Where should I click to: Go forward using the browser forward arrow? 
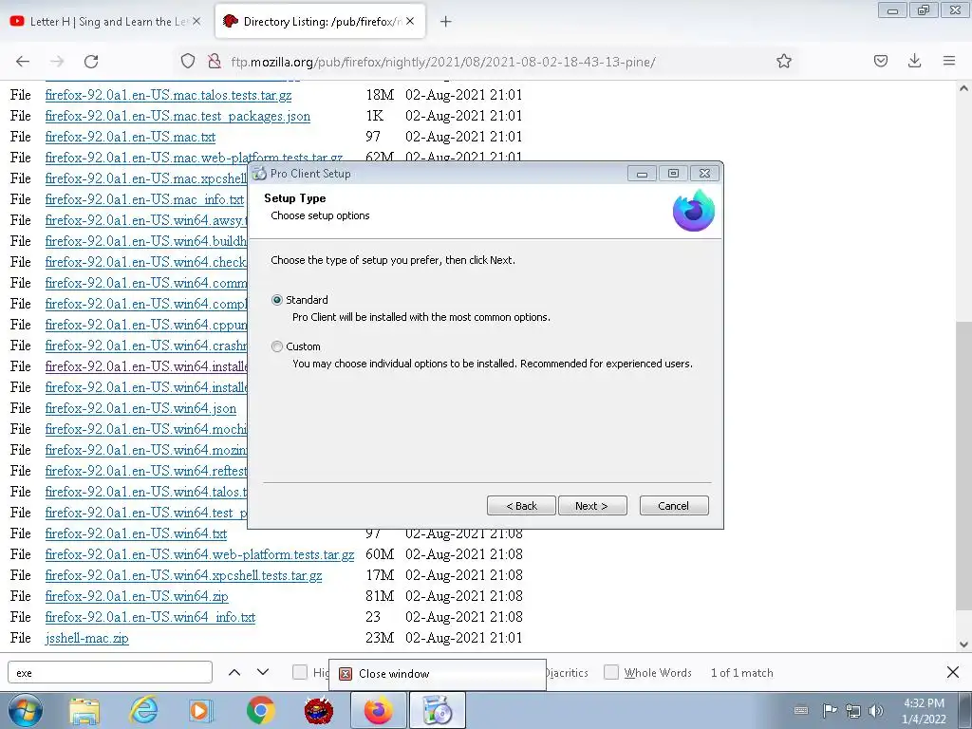(x=57, y=61)
